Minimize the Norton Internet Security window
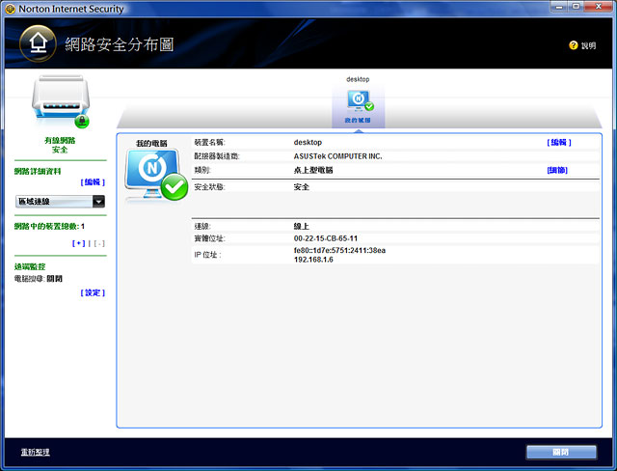This screenshot has height=471, width=617. coord(559,7)
